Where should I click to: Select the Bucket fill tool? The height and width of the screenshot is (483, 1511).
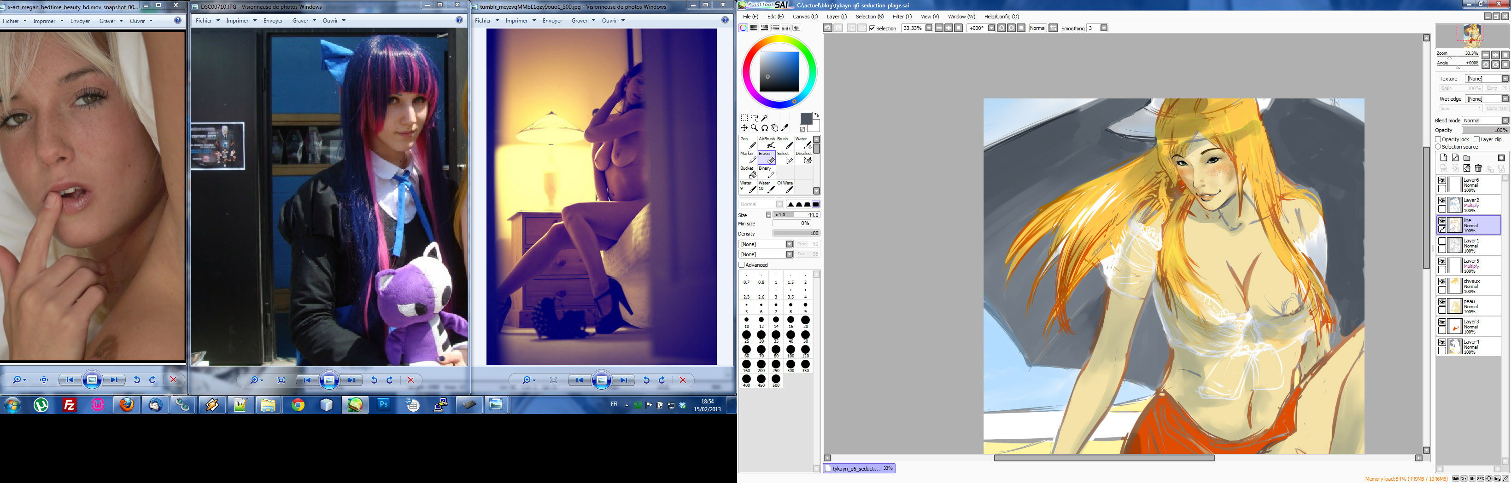(748, 172)
